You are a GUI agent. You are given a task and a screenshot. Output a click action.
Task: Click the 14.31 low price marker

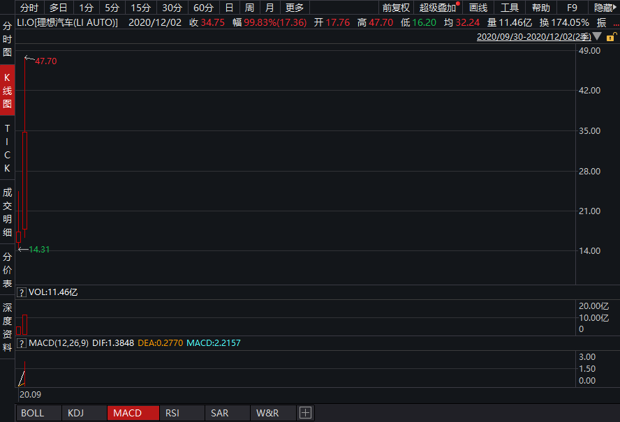(x=39, y=249)
